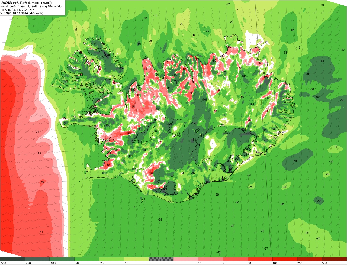Click the legend swatch between 100 and 250
This screenshot has height=265, width=347.
[285, 259]
